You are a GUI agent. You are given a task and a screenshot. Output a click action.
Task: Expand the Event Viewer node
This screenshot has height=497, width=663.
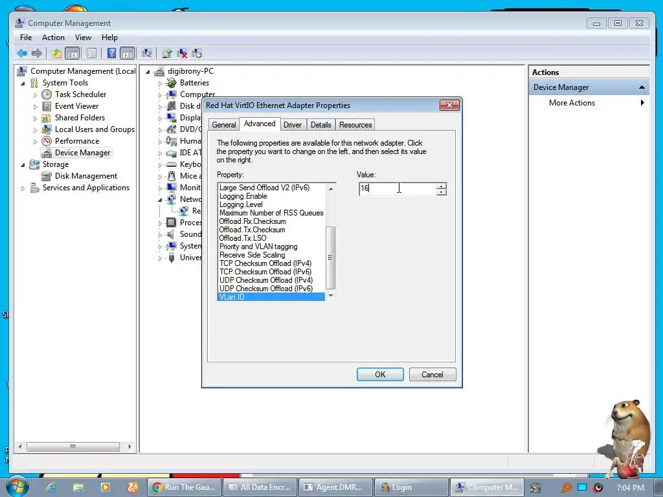pyautogui.click(x=35, y=107)
